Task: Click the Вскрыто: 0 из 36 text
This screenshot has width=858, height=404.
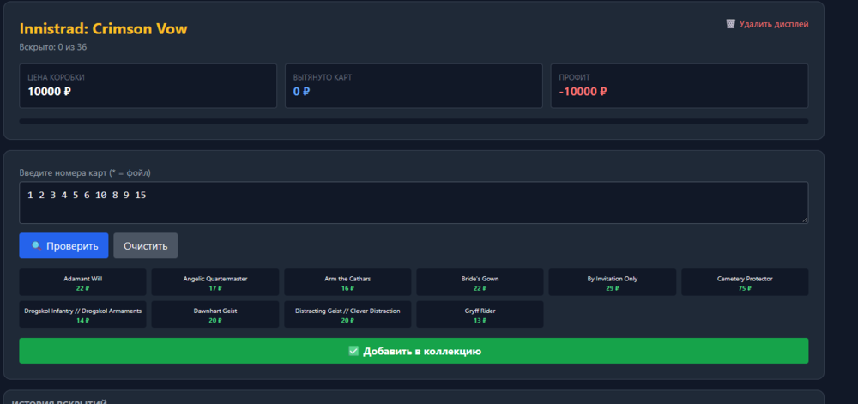Action: pos(53,47)
